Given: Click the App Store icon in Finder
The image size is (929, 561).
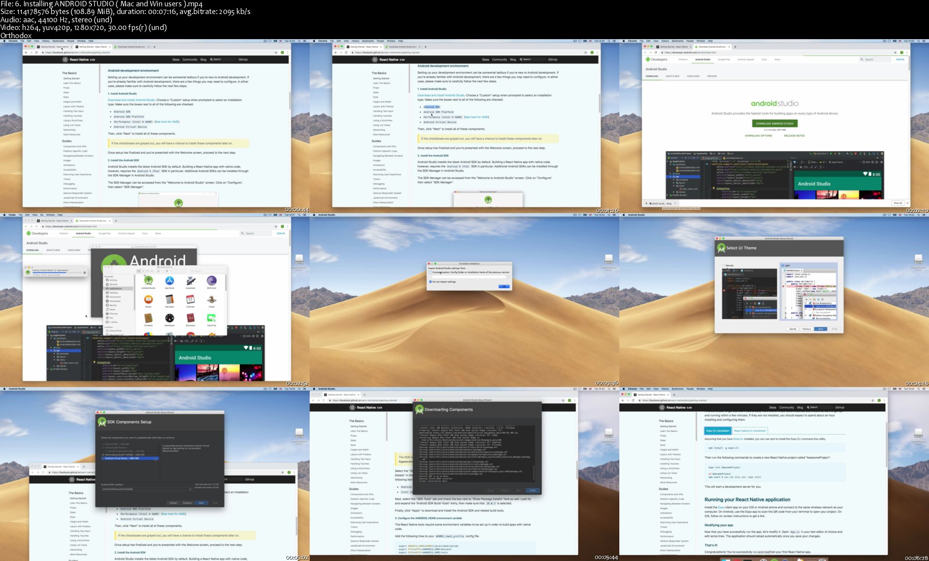Looking at the screenshot, I should click(x=169, y=281).
